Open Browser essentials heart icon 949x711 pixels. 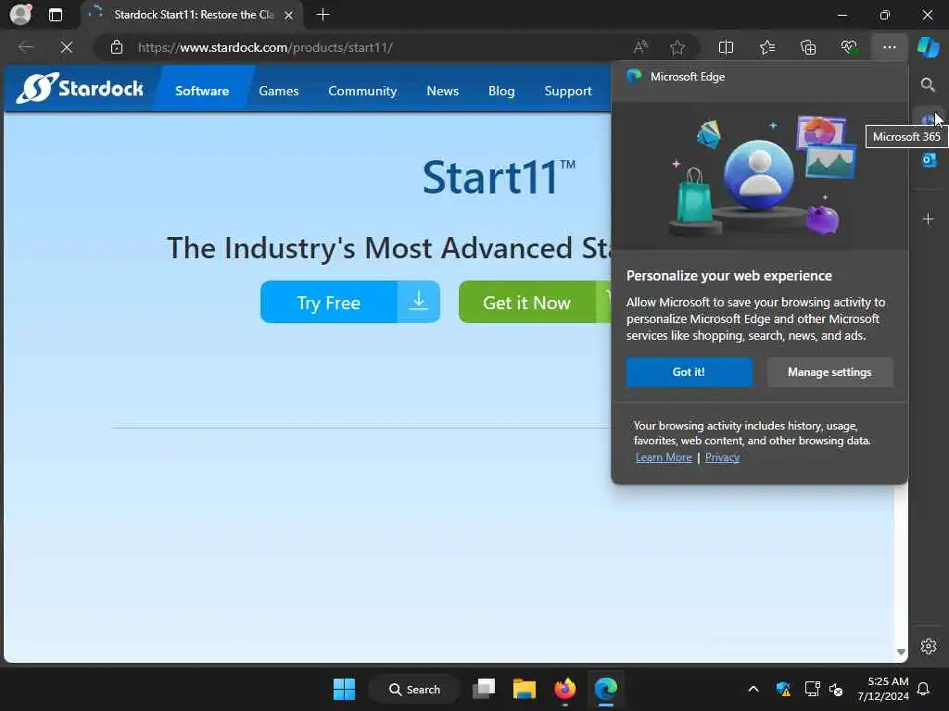click(x=849, y=47)
